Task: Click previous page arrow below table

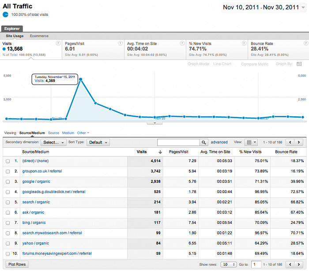Action: (290, 264)
